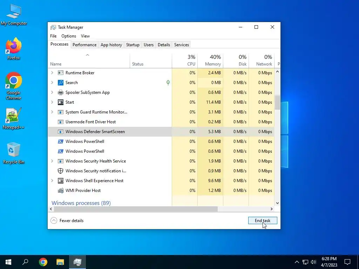359x269 pixels.
Task: Click the horizontal scrollbar right arrow
Action: [272, 209]
